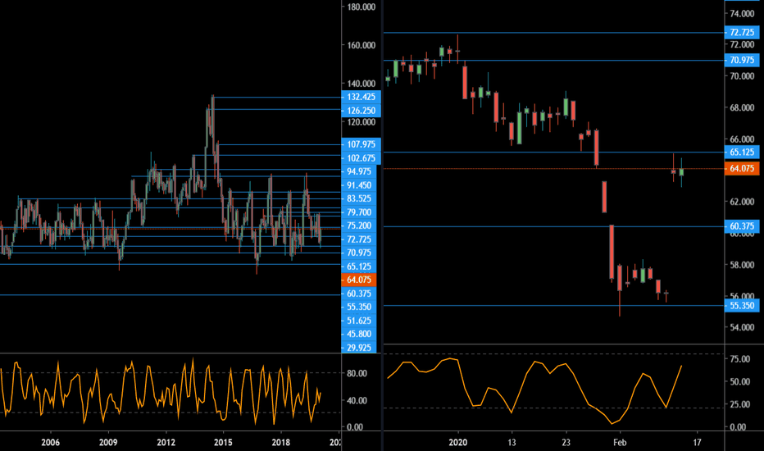Click the 83.525 price level label
The image size is (764, 451).
359,198
